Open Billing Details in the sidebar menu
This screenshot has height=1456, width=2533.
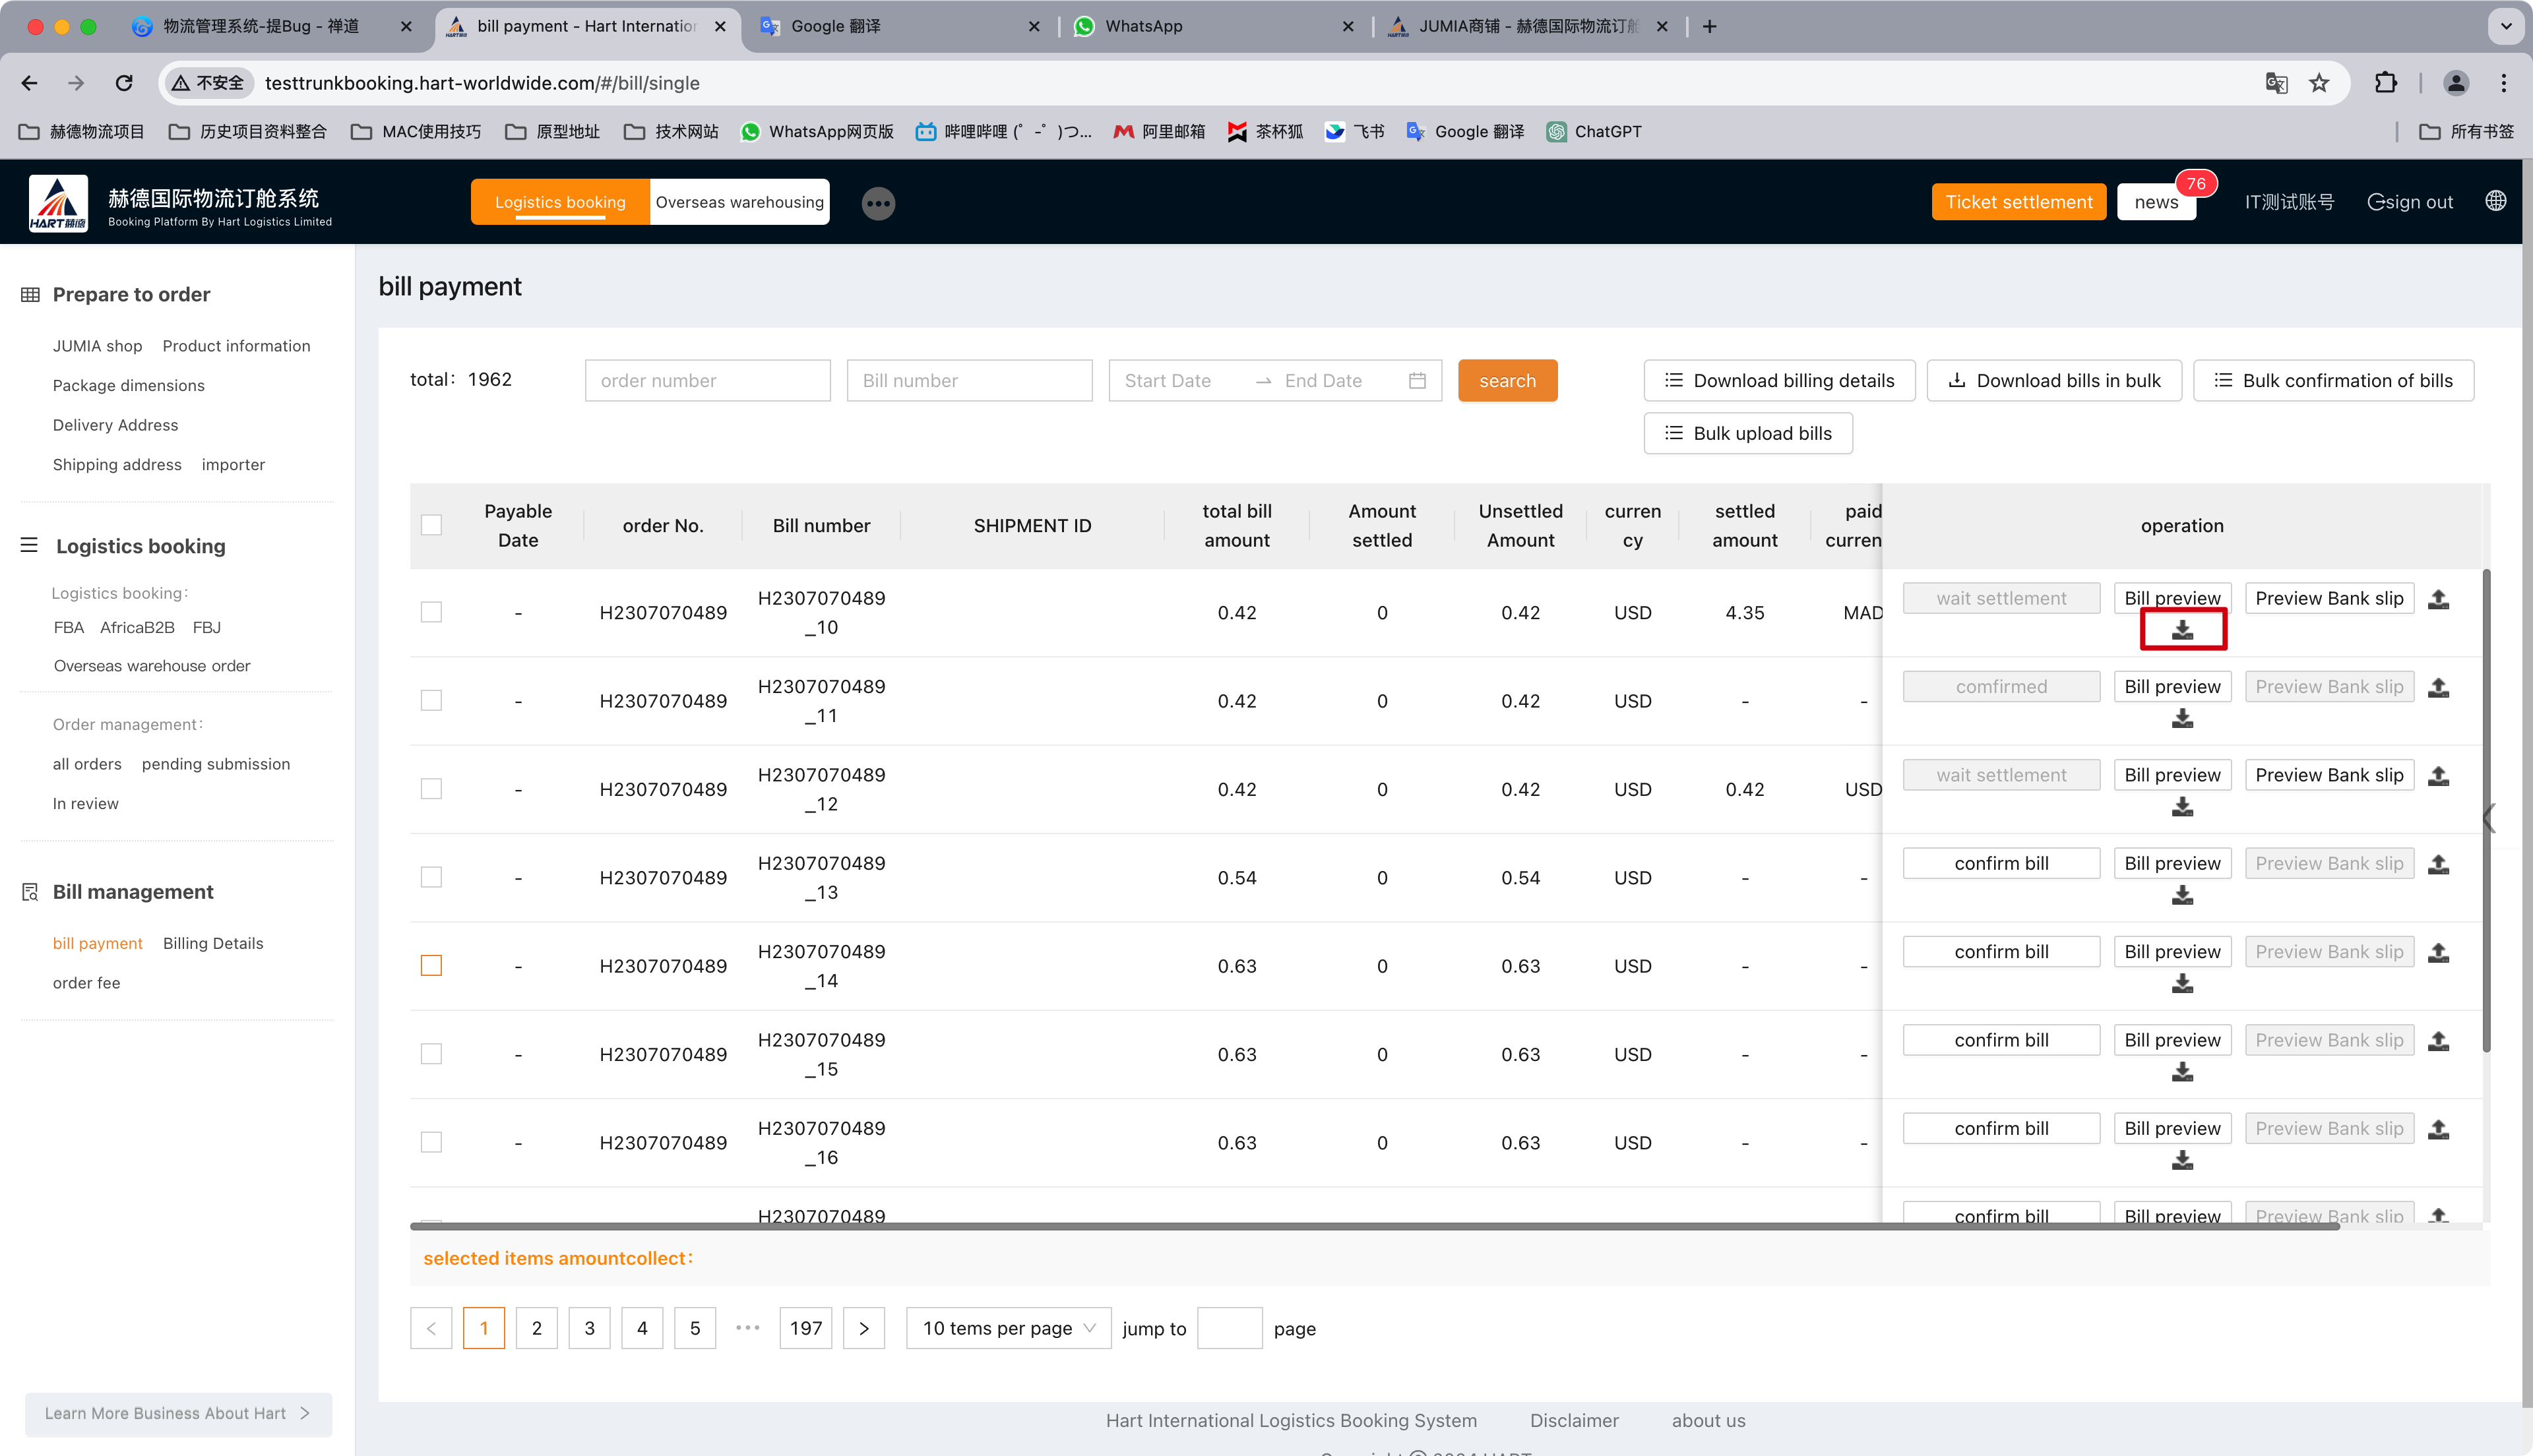point(213,943)
